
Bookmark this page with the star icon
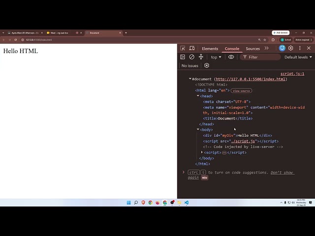tap(265, 40)
